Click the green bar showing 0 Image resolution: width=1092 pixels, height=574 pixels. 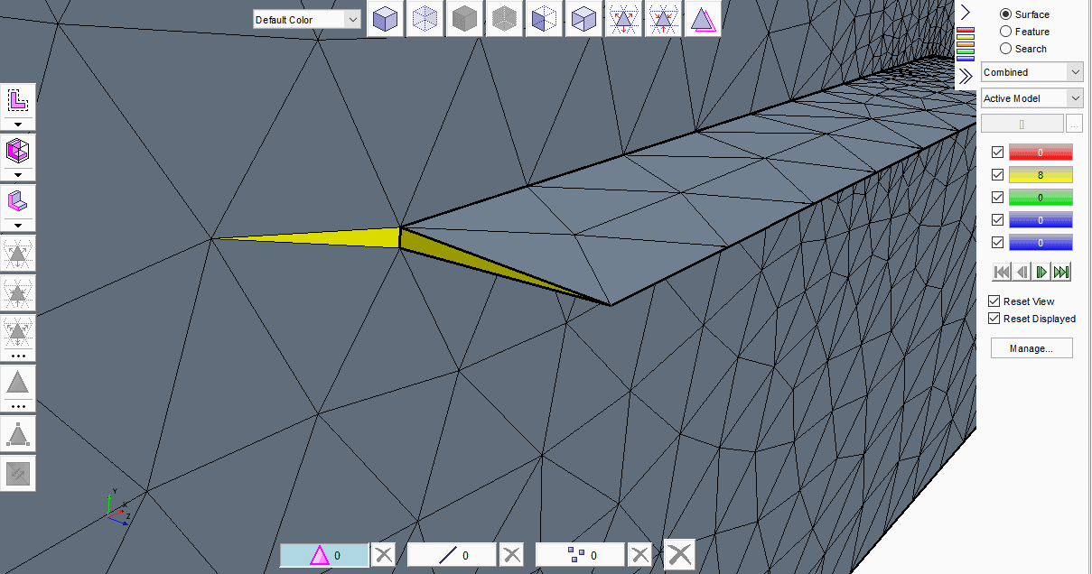(x=1041, y=197)
